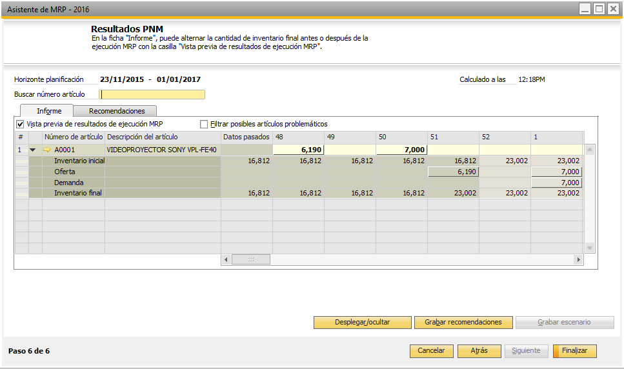
Task: Click the orange link arrow beside A0001
Action: pyautogui.click(x=47, y=150)
